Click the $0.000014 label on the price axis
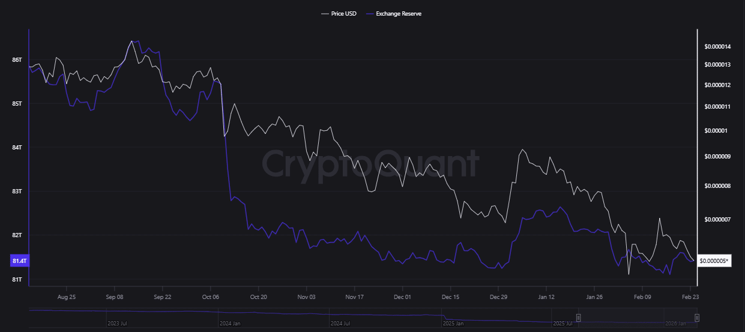The height and width of the screenshot is (332, 745). [x=717, y=46]
